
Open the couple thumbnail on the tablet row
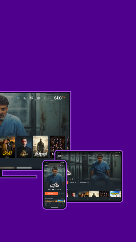click(x=84, y=194)
